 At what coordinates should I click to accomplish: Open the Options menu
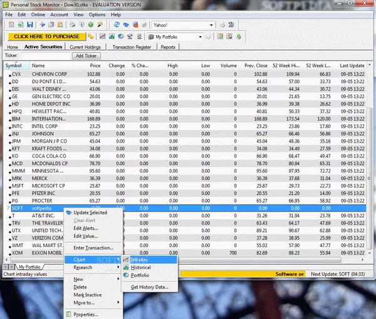pyautogui.click(x=97, y=14)
